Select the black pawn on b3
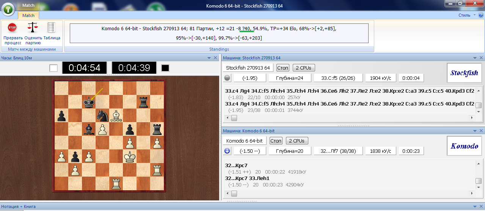The height and width of the screenshot is (211, 485). 75,157
